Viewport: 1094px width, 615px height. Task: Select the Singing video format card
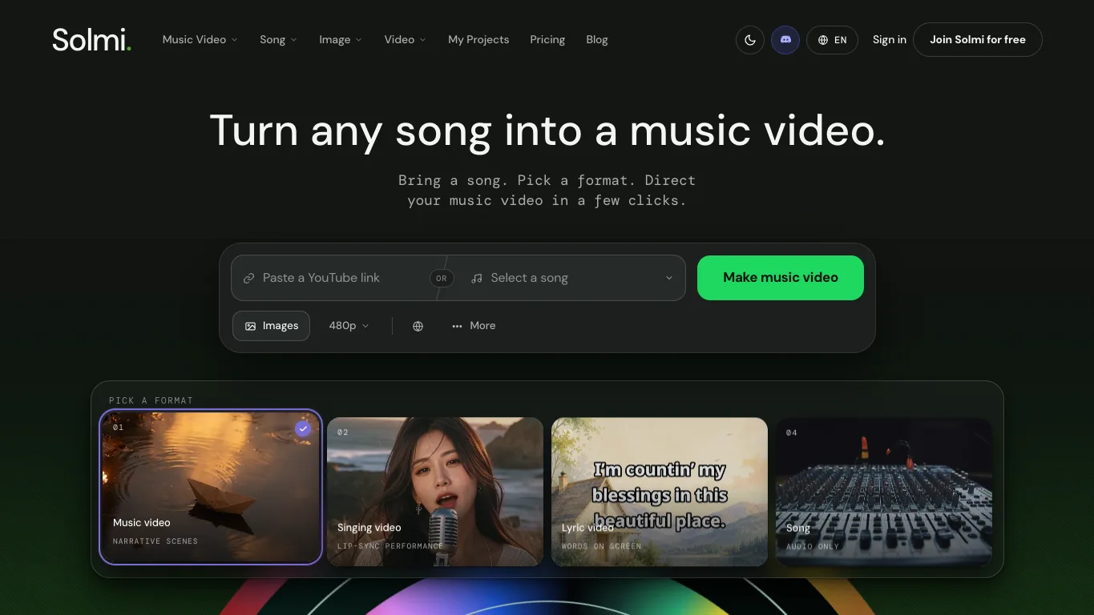435,492
